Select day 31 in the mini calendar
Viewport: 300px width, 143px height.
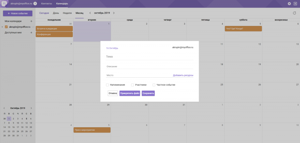[x=18, y=135]
